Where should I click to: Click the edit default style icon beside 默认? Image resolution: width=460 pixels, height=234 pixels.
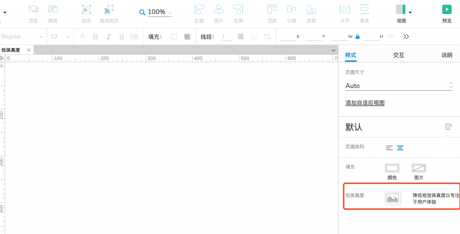pyautogui.click(x=448, y=126)
